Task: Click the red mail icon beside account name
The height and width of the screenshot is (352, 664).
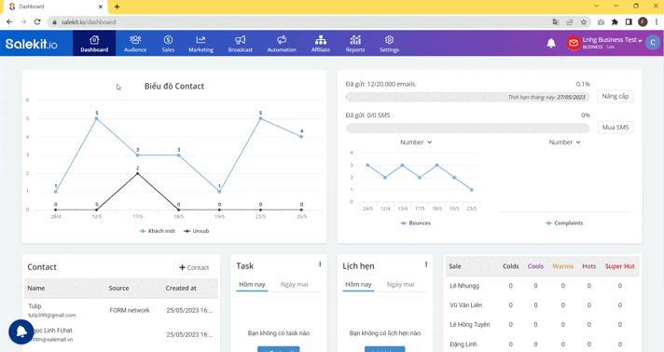Action: (574, 43)
